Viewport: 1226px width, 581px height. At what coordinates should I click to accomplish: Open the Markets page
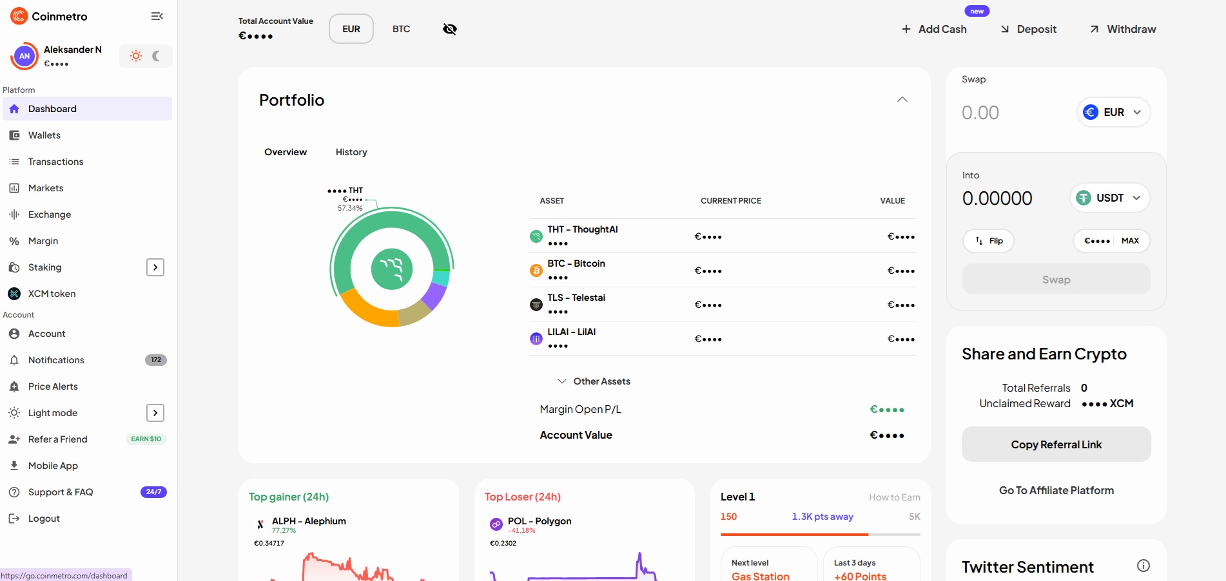(87, 188)
